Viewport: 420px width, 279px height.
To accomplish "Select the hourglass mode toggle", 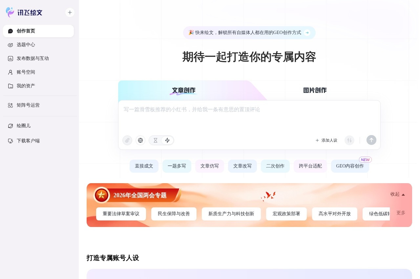I will point(155,140).
